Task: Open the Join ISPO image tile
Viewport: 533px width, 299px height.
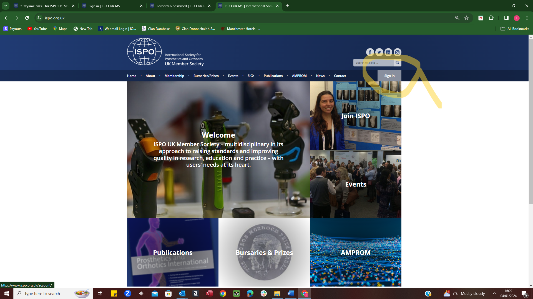Action: (x=355, y=116)
